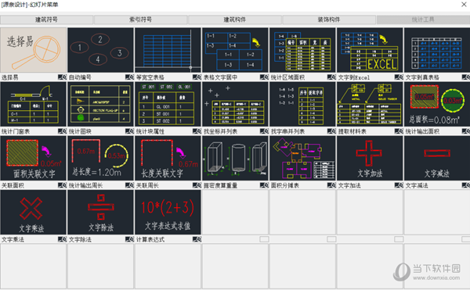The width and height of the screenshot is (470, 290).
Task: Choose the 等宽空表格 blue grid thumbnail
Action: coord(168,50)
